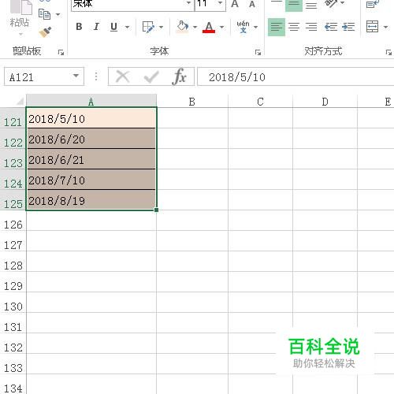Open the font size dropdown
The height and width of the screenshot is (394, 394).
pyautogui.click(x=220, y=3)
